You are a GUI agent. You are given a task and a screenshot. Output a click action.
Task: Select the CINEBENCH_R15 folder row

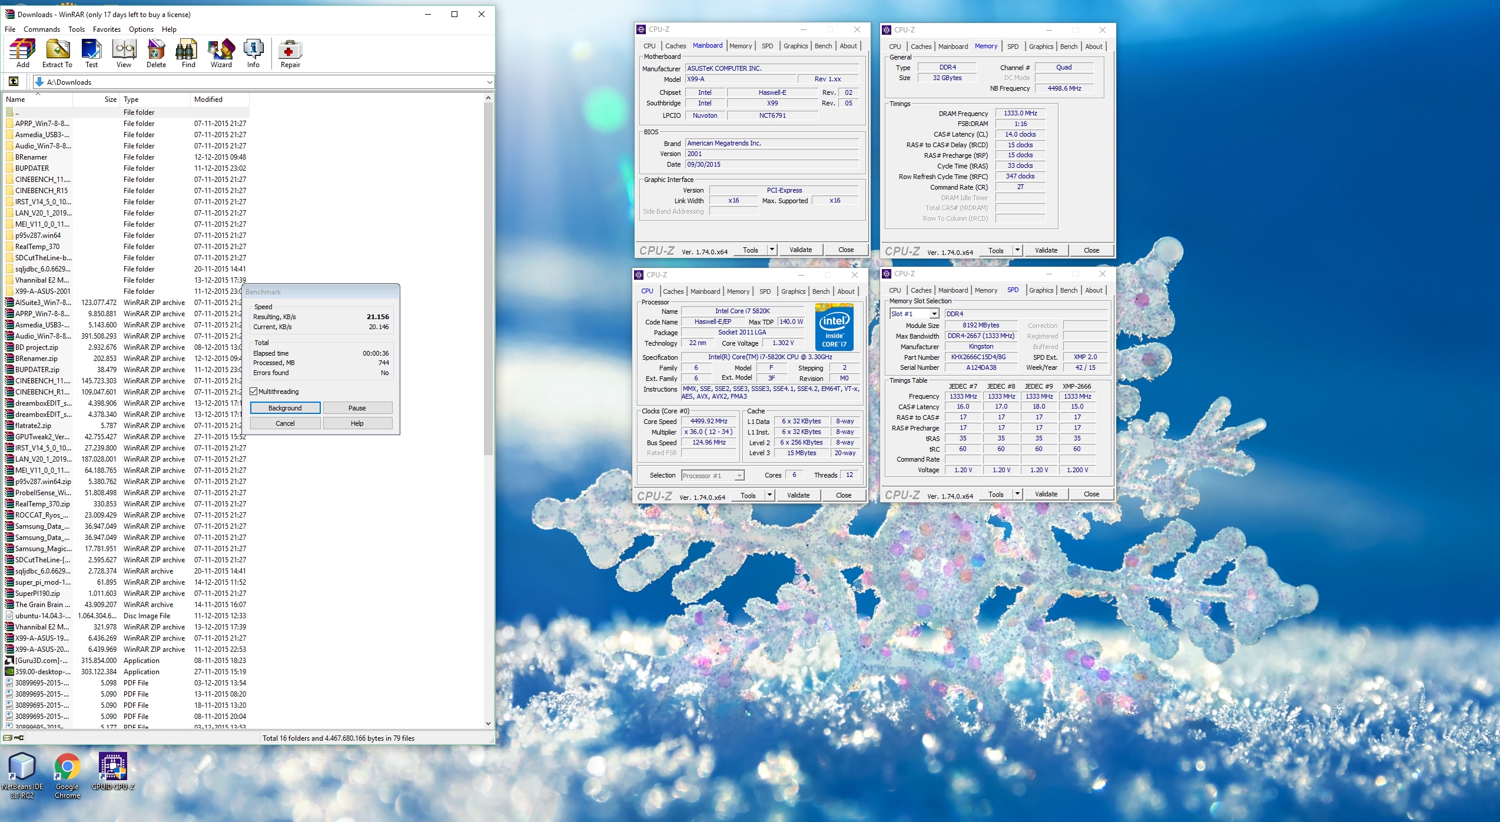pyautogui.click(x=127, y=191)
